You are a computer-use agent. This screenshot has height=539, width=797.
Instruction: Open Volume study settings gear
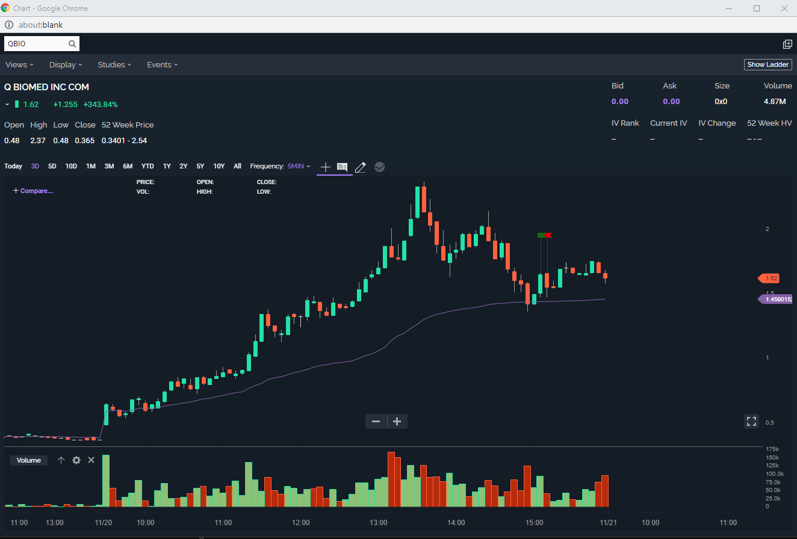(76, 460)
